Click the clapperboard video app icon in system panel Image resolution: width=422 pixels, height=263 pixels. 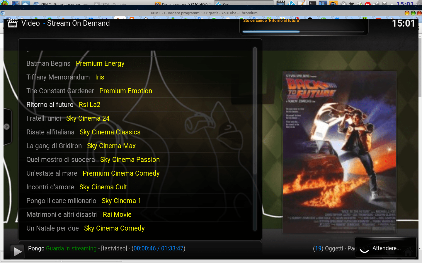(x=281, y=3)
